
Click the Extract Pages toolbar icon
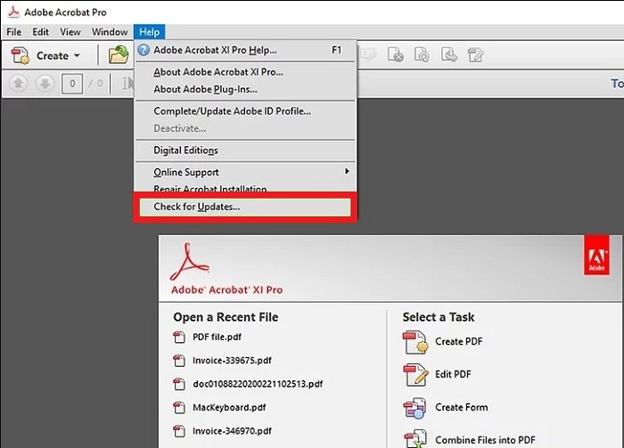(x=448, y=55)
